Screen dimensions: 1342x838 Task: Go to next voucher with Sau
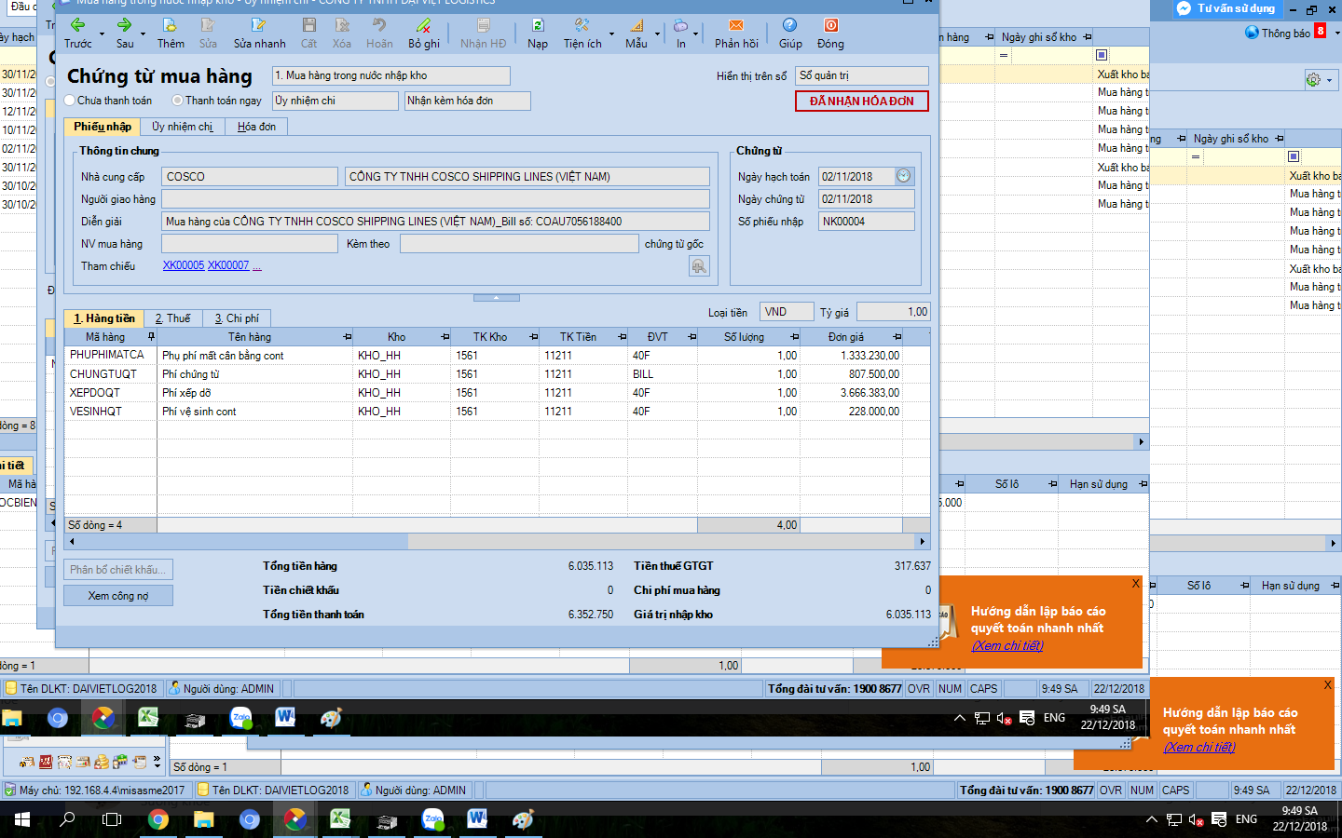tap(125, 33)
